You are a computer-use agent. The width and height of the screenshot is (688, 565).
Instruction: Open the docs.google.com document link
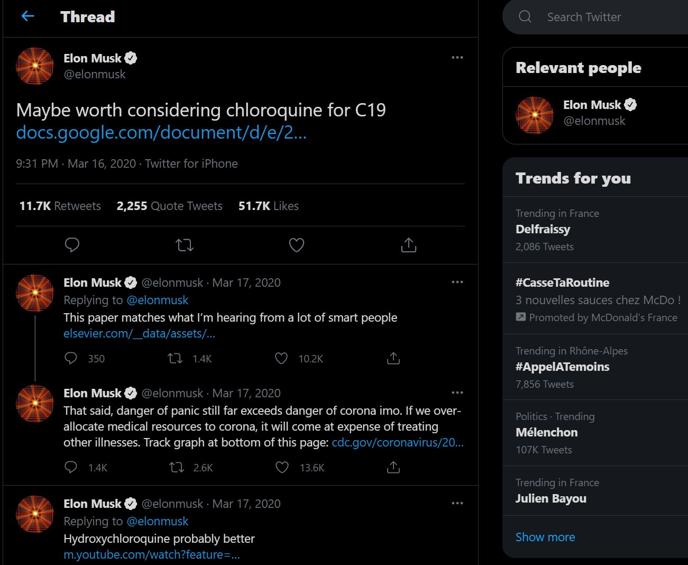tap(161, 132)
